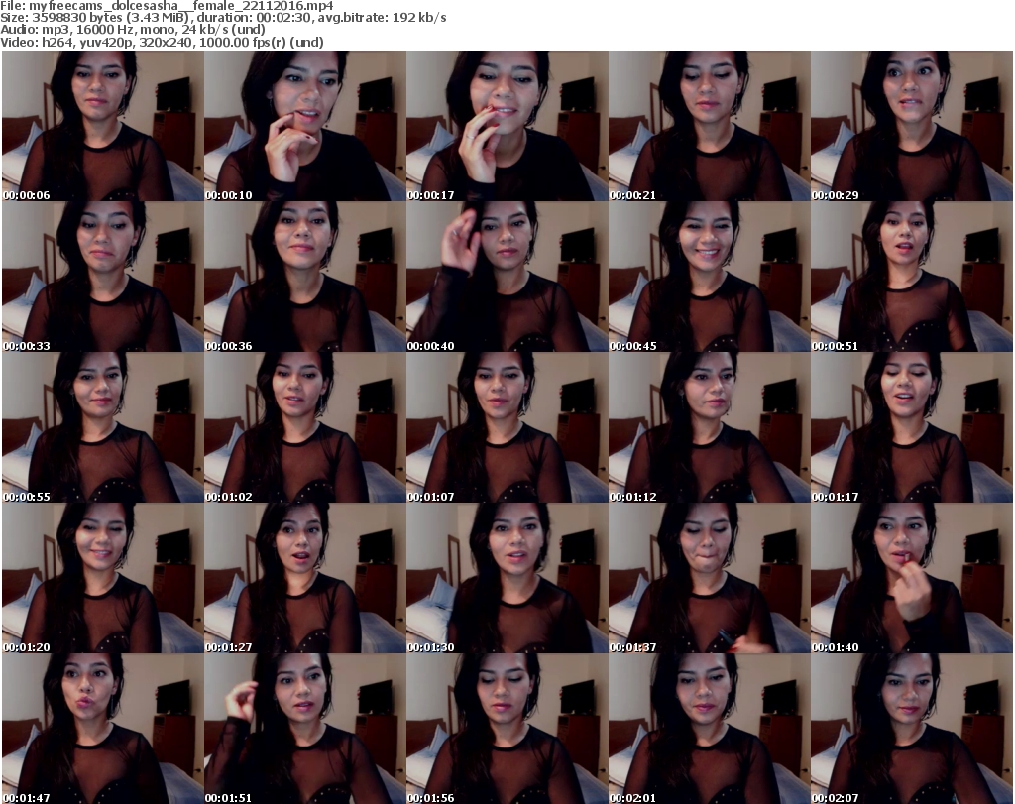Click the frame stamped 00:02:07

[x=912, y=729]
